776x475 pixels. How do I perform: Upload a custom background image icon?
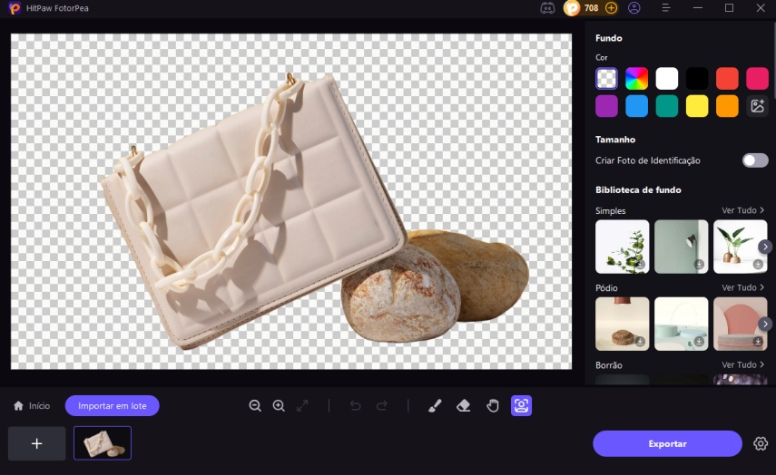757,106
